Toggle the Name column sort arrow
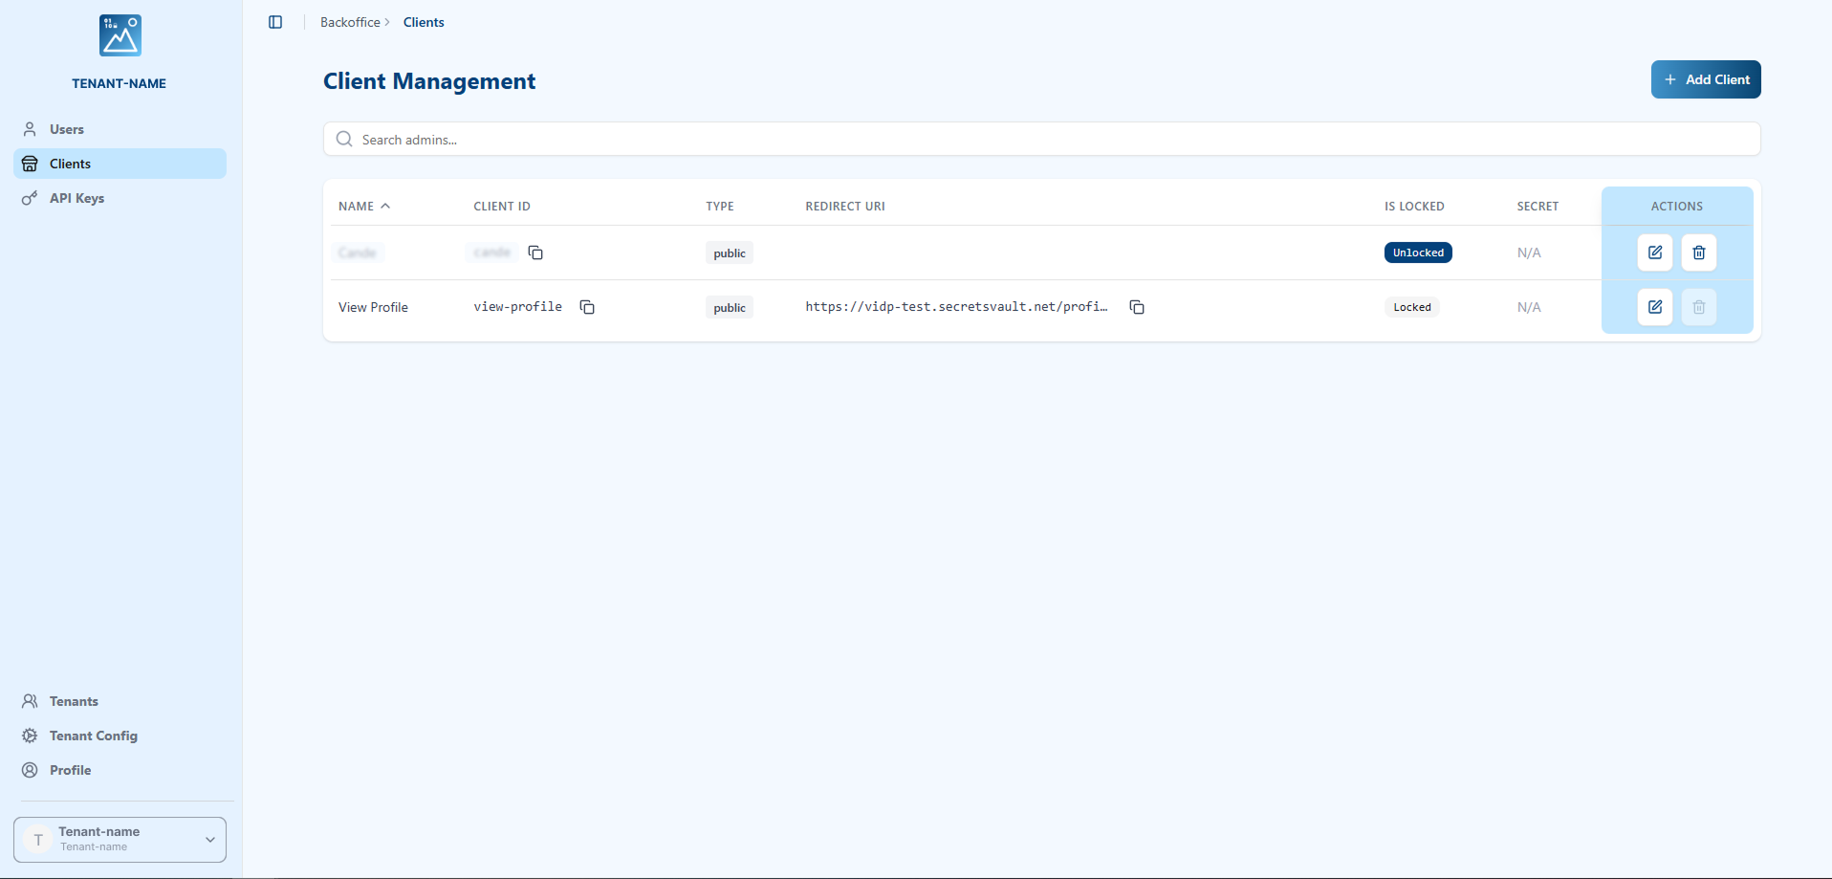 pos(386,205)
